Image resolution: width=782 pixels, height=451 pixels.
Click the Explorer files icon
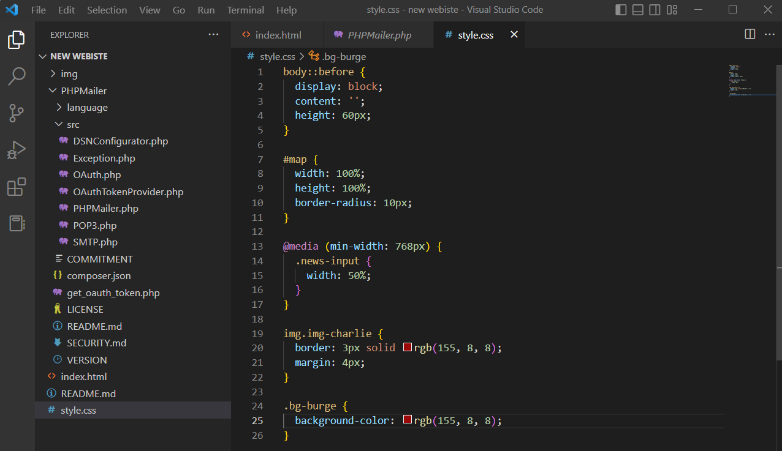tap(17, 40)
